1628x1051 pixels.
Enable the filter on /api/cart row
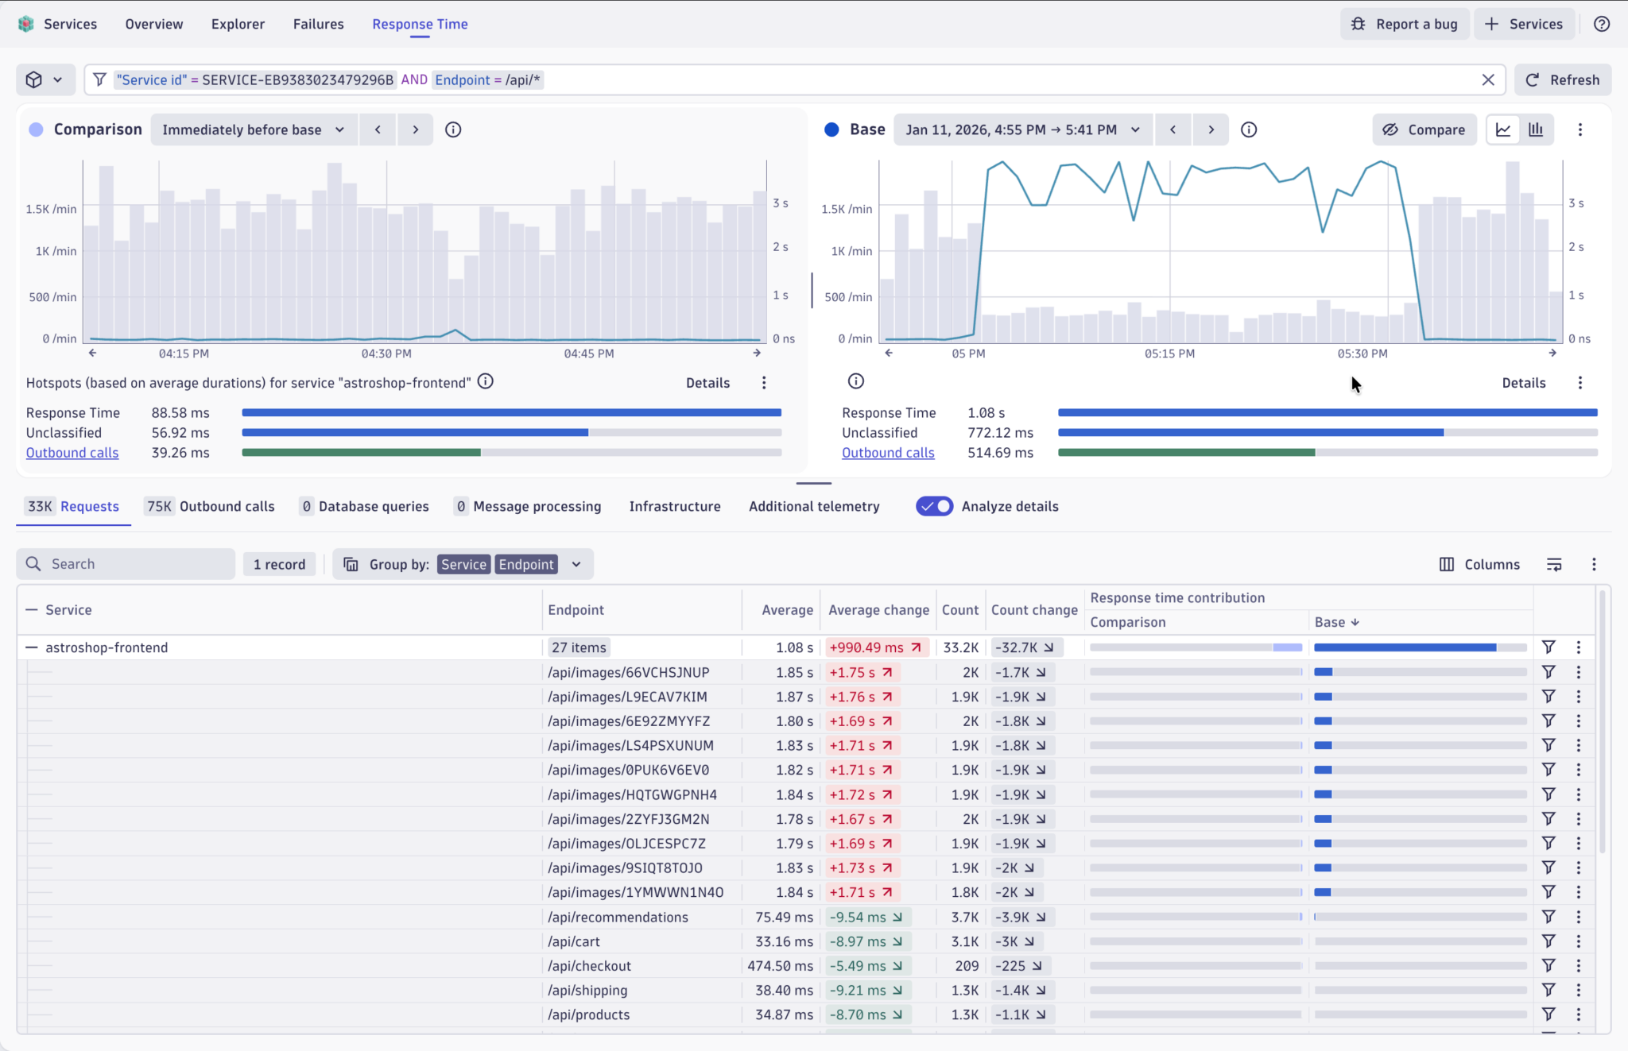pyautogui.click(x=1549, y=941)
